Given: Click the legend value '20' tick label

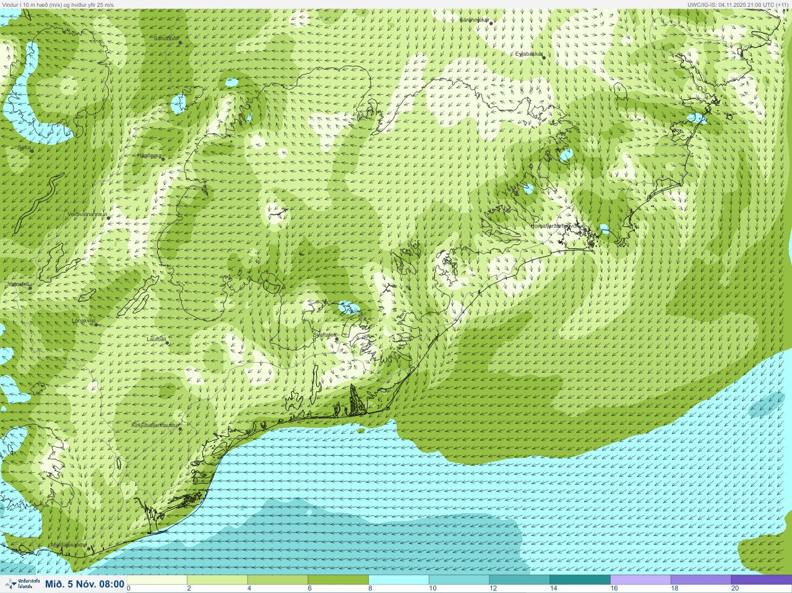Looking at the screenshot, I should 734,588.
